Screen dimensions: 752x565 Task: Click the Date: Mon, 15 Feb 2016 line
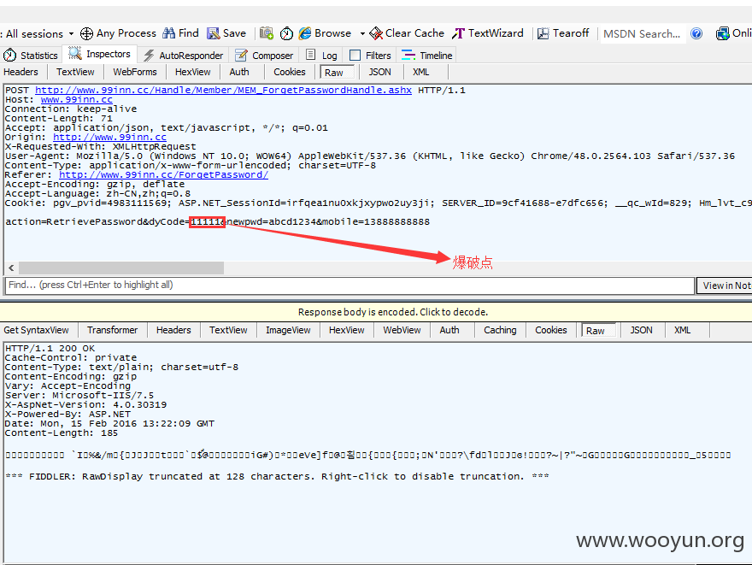[109, 423]
